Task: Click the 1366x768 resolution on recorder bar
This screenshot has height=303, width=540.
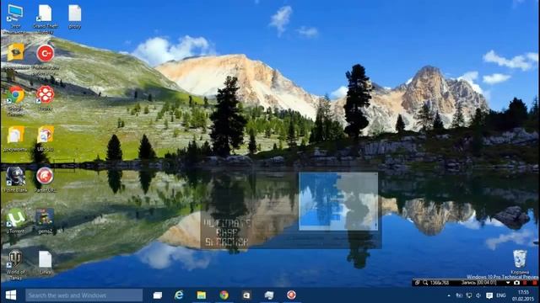Action: click(x=440, y=283)
